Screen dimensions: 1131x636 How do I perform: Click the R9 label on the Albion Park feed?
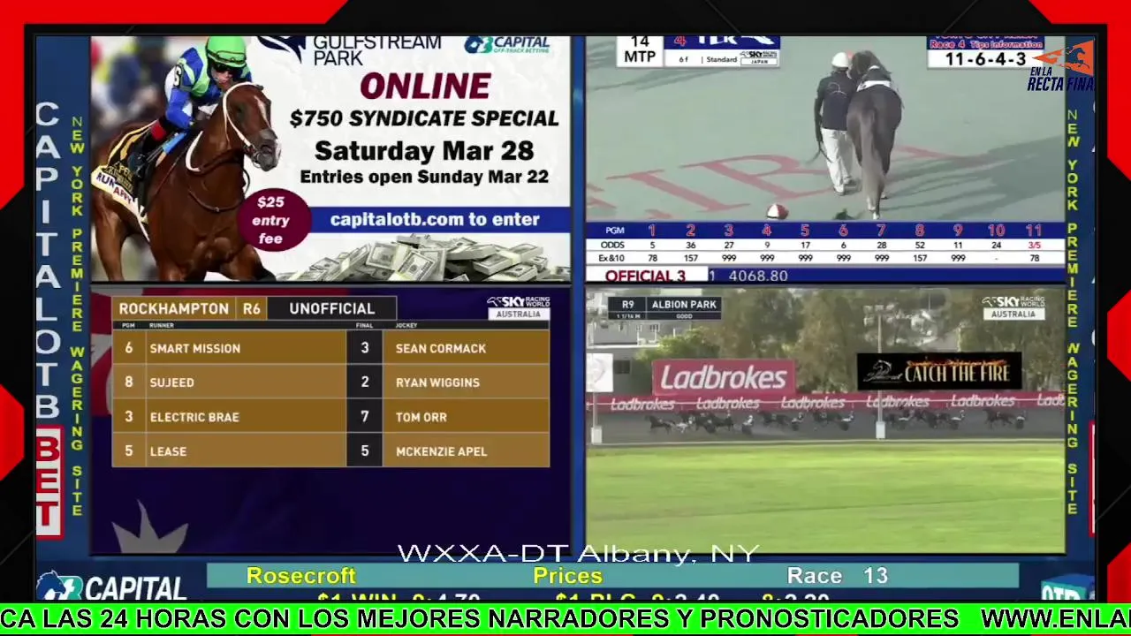point(627,305)
